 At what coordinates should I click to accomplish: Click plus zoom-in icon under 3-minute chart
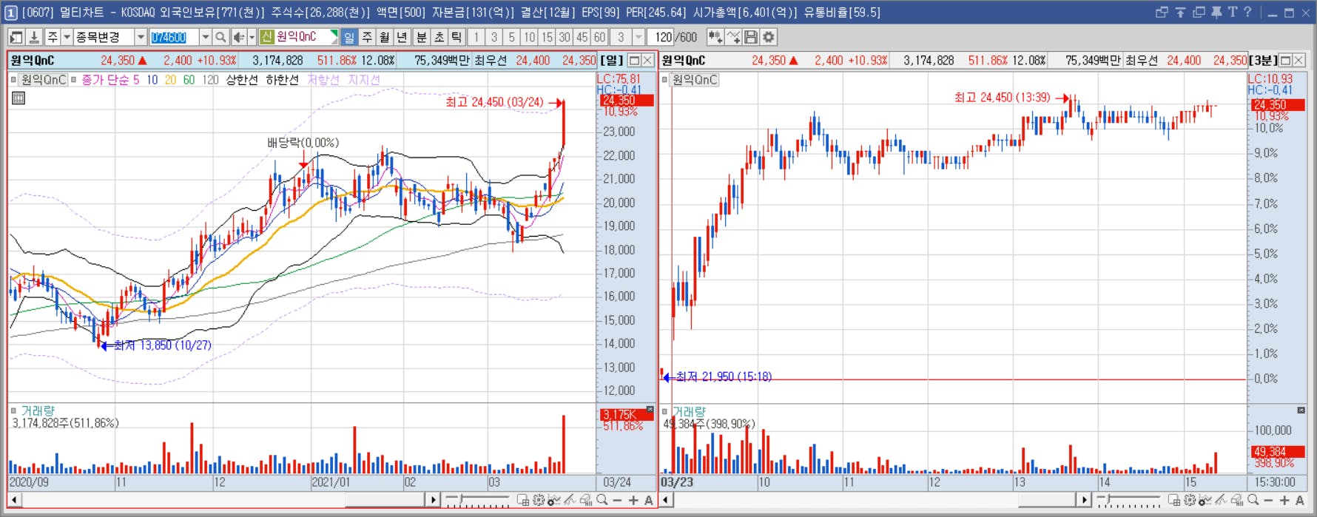click(x=1284, y=500)
